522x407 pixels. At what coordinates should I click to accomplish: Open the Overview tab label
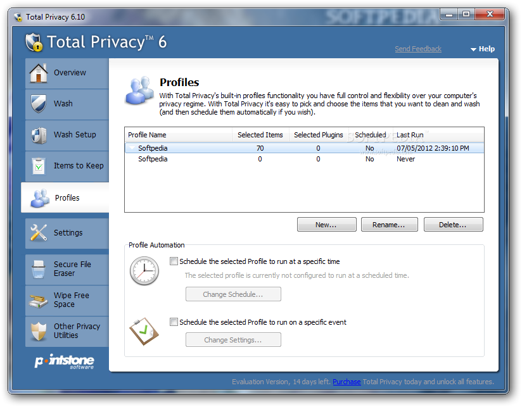click(70, 73)
